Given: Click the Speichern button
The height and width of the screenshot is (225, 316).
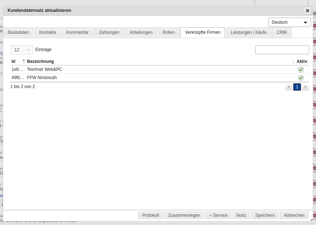Looking at the screenshot, I should pos(265,215).
